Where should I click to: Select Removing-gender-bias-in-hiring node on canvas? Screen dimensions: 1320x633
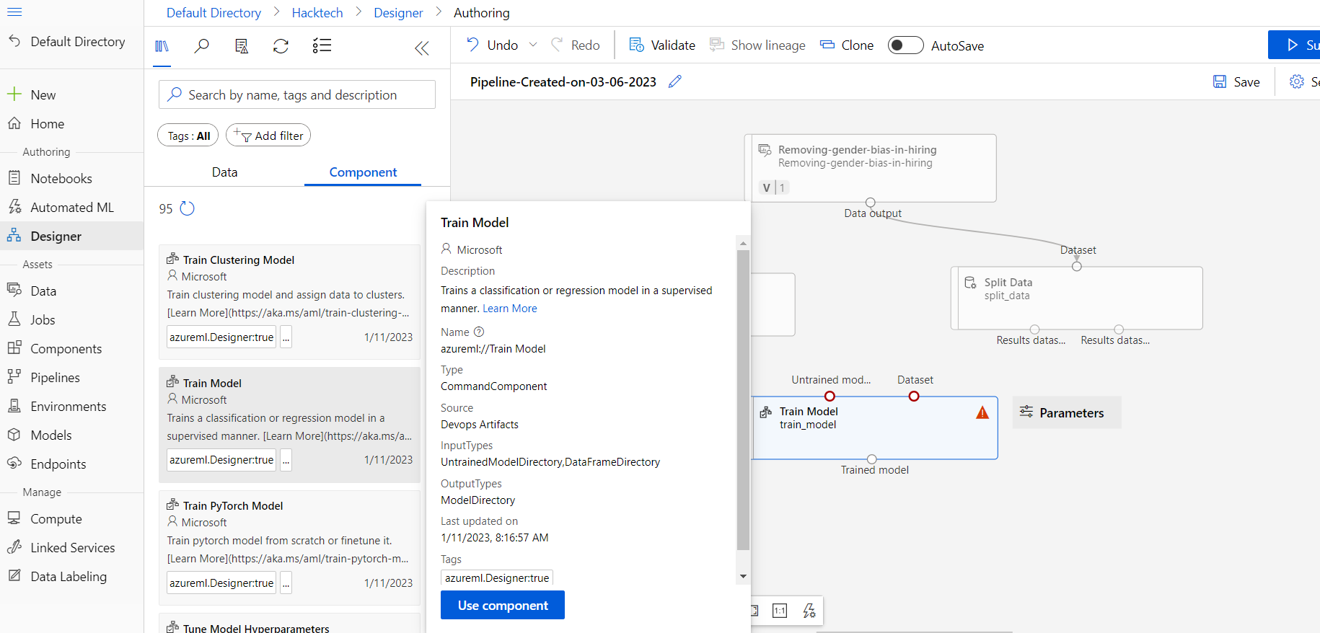(x=871, y=168)
